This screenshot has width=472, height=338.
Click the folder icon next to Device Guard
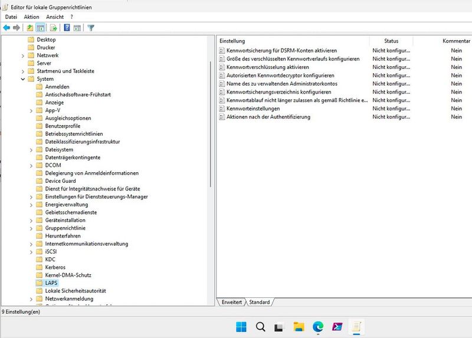[x=39, y=181]
